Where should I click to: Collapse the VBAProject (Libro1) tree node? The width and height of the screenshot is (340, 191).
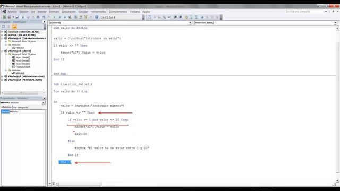[x=2, y=51]
